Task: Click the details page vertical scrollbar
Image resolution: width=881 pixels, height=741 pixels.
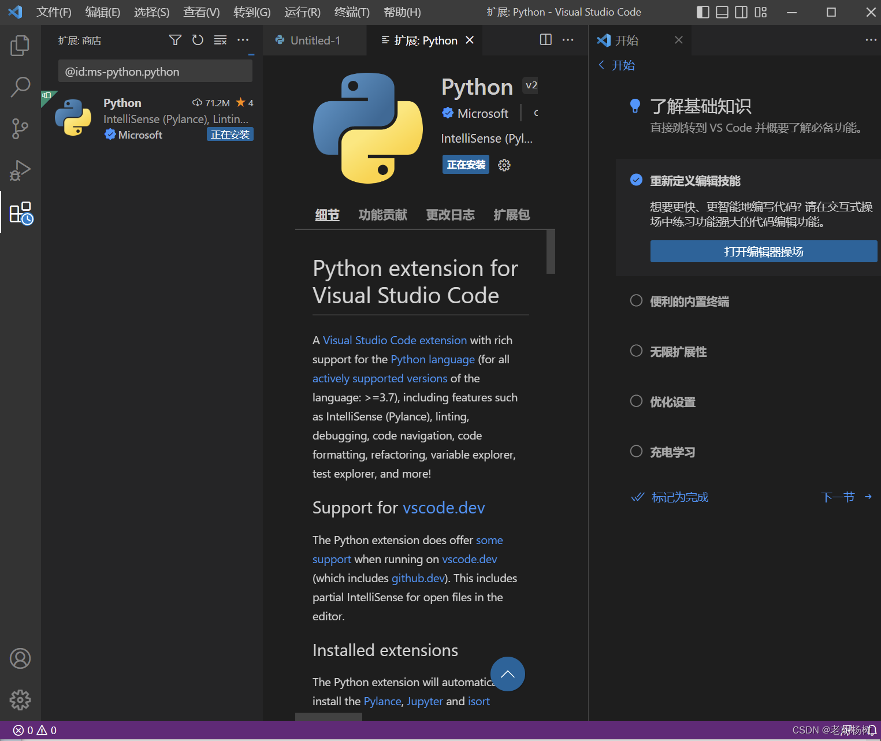Action: pyautogui.click(x=551, y=251)
